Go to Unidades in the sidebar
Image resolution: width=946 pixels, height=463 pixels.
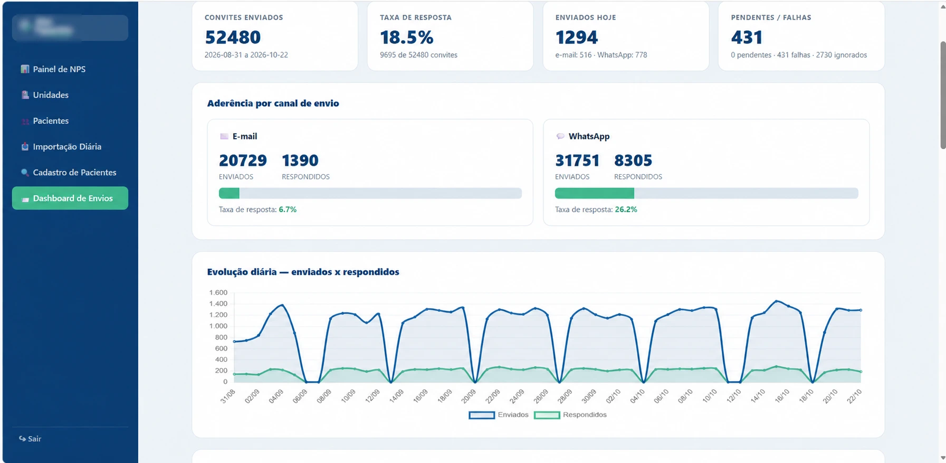(70, 95)
